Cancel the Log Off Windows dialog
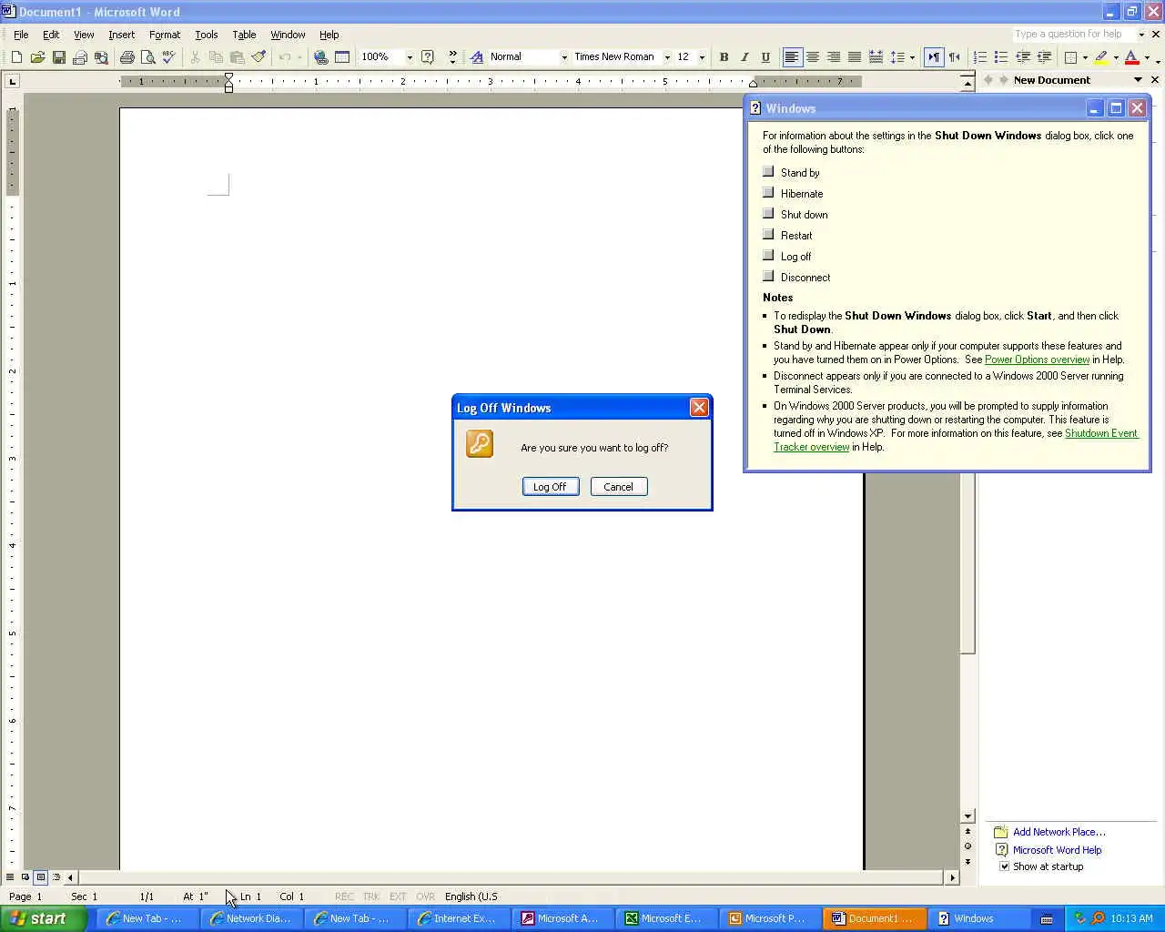Viewport: 1165px width, 932px height. (x=618, y=487)
